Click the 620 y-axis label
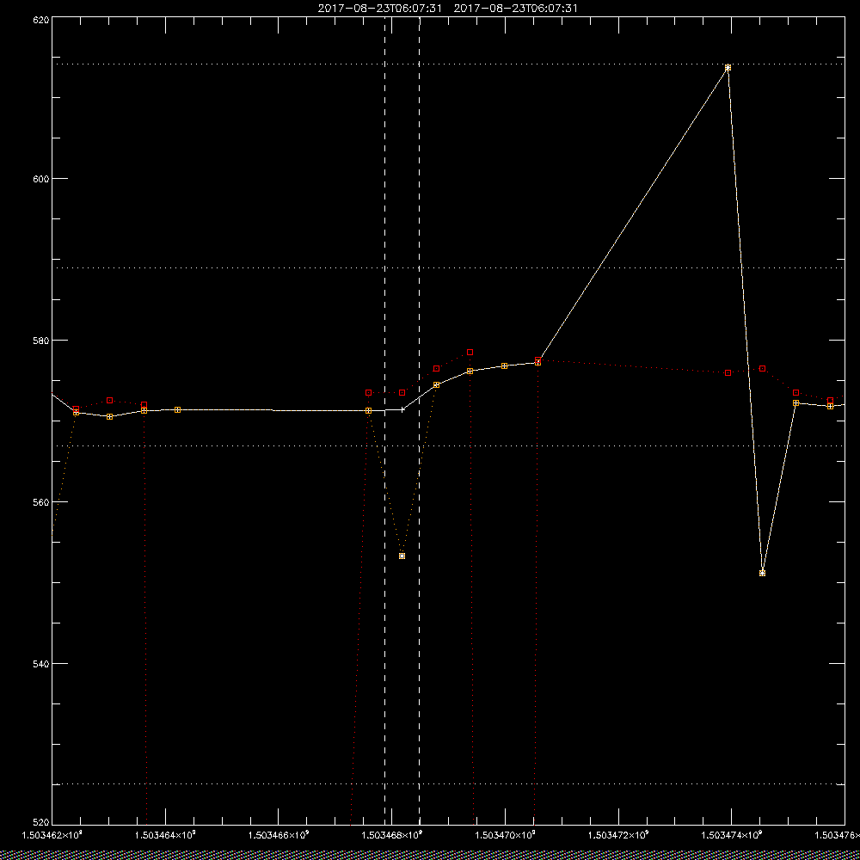This screenshot has height=860, width=860. coord(41,19)
